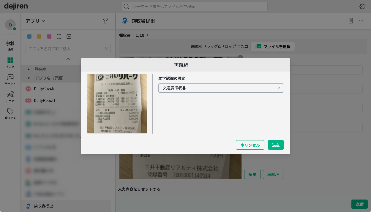This screenshot has height=212, width=371.
Task: Click the keyword search field
Action: tap(195, 7)
